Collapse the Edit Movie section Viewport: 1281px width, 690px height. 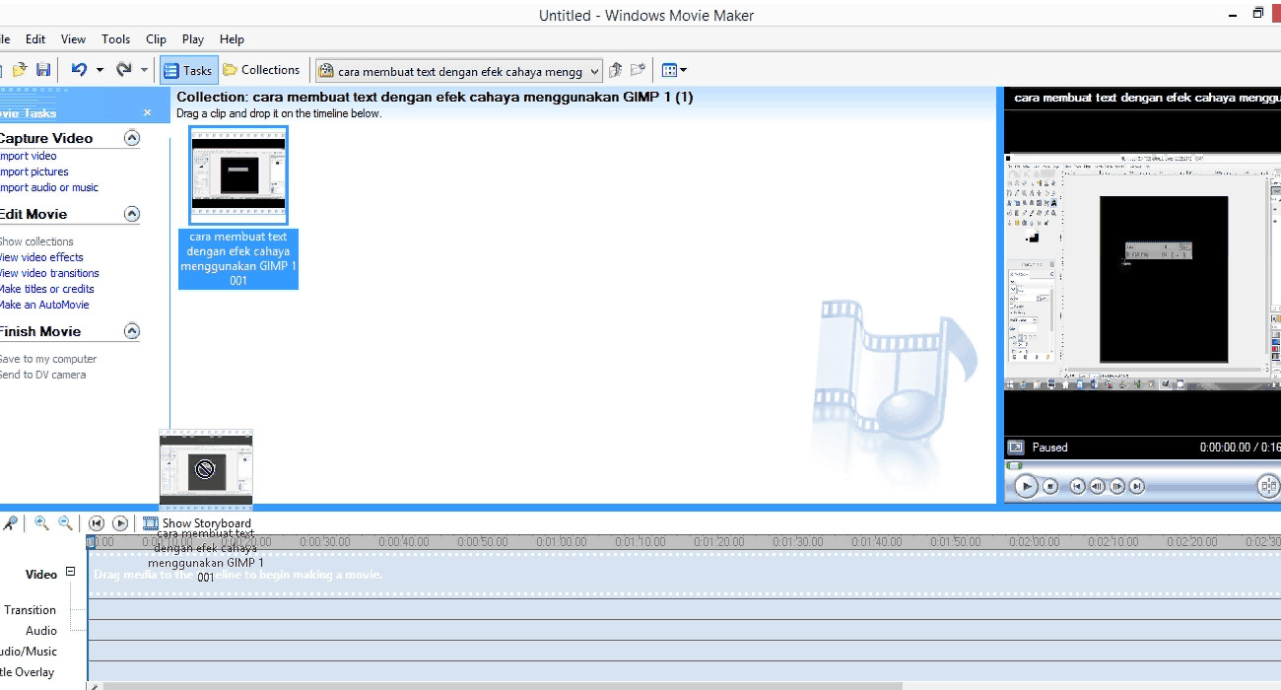click(132, 214)
